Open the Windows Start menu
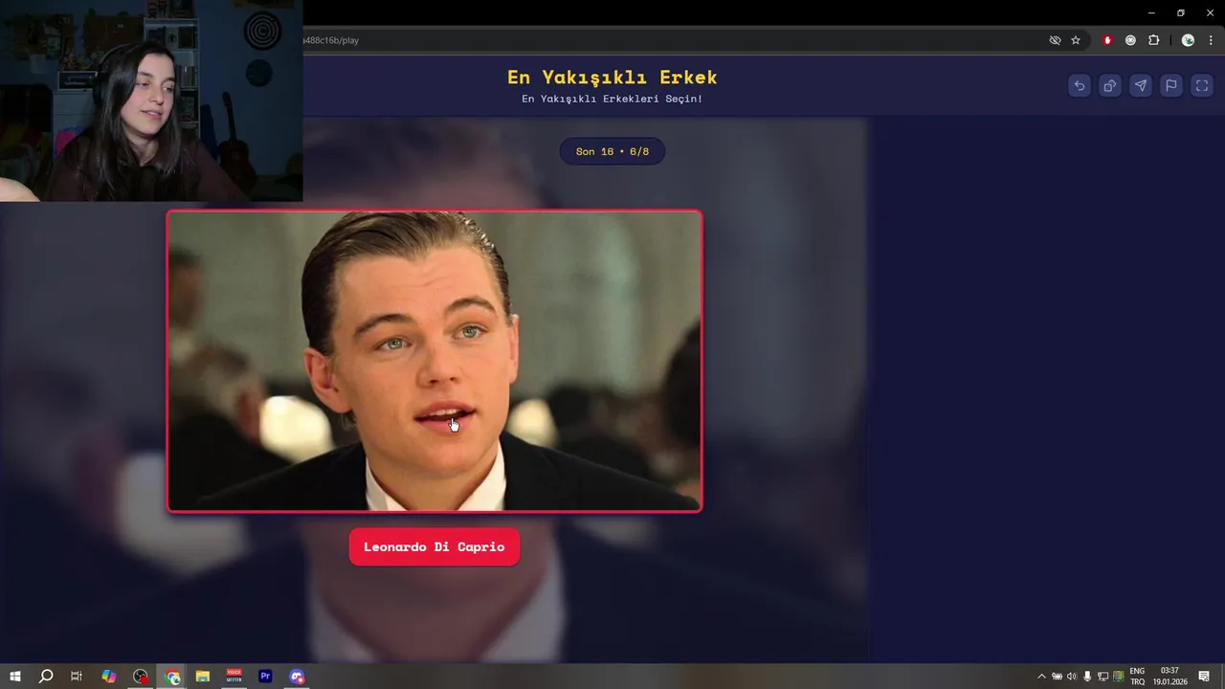The width and height of the screenshot is (1225, 689). point(15,677)
